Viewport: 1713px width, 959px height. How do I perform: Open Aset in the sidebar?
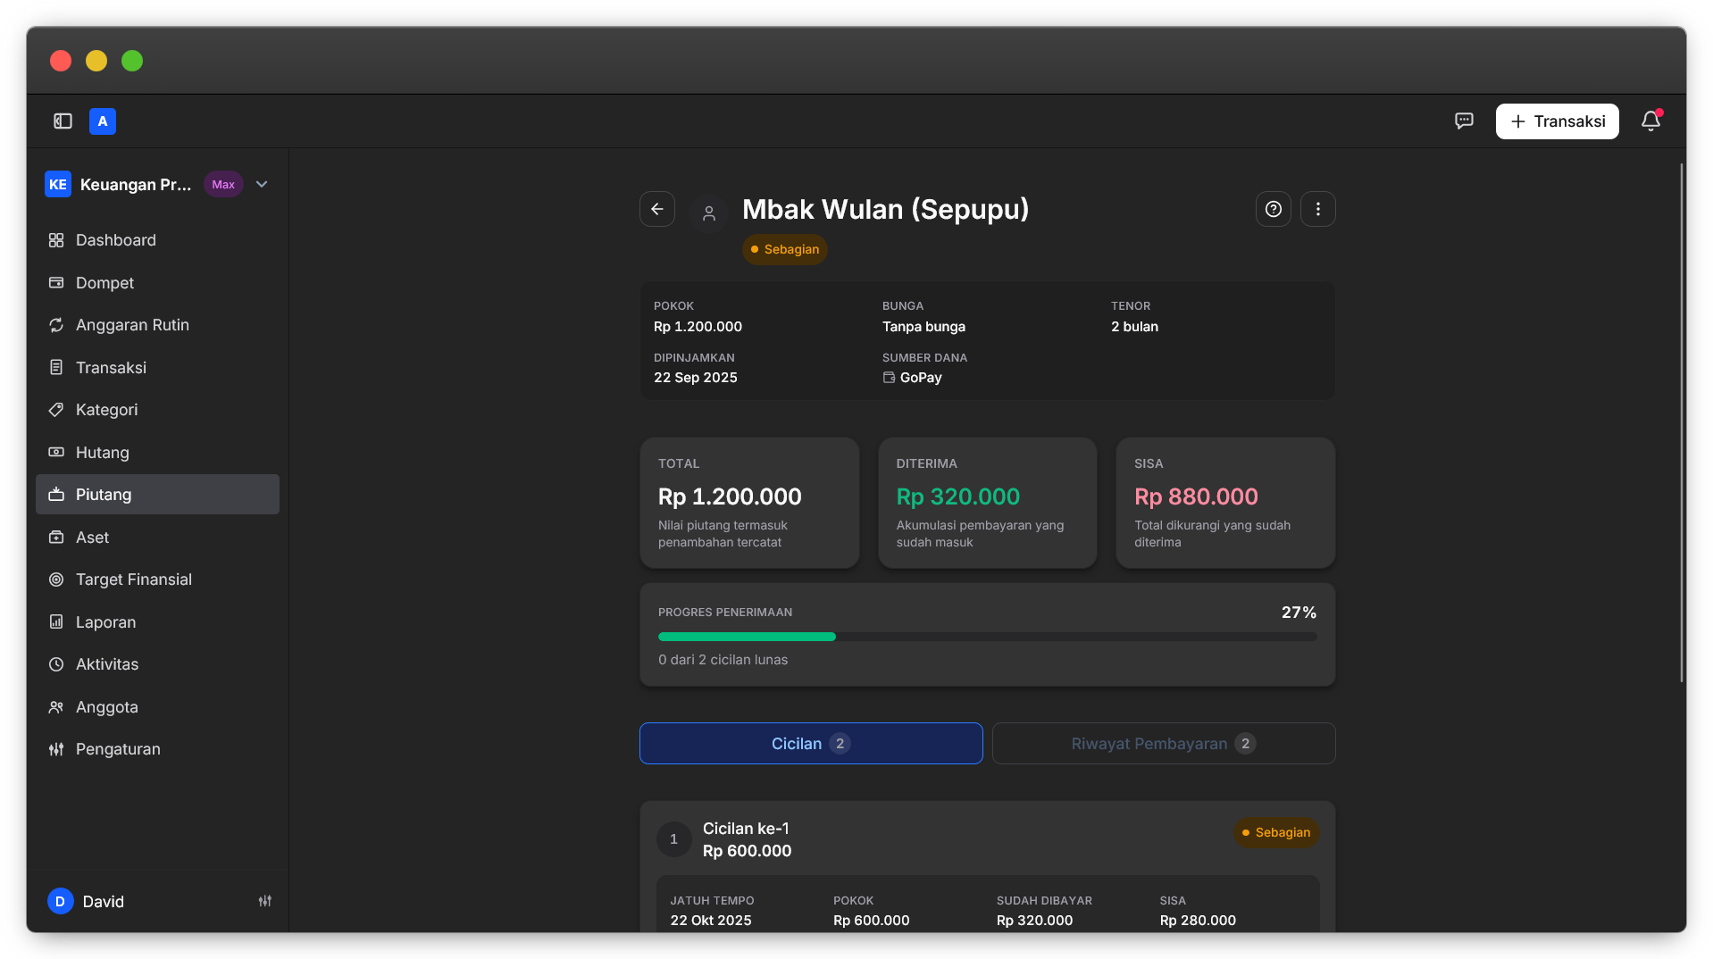pos(157,538)
